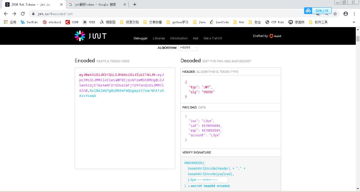Open the HS256 algorithm dropdown
The width and height of the screenshot is (360, 192).
[188, 48]
